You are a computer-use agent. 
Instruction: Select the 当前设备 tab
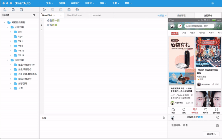208,15
